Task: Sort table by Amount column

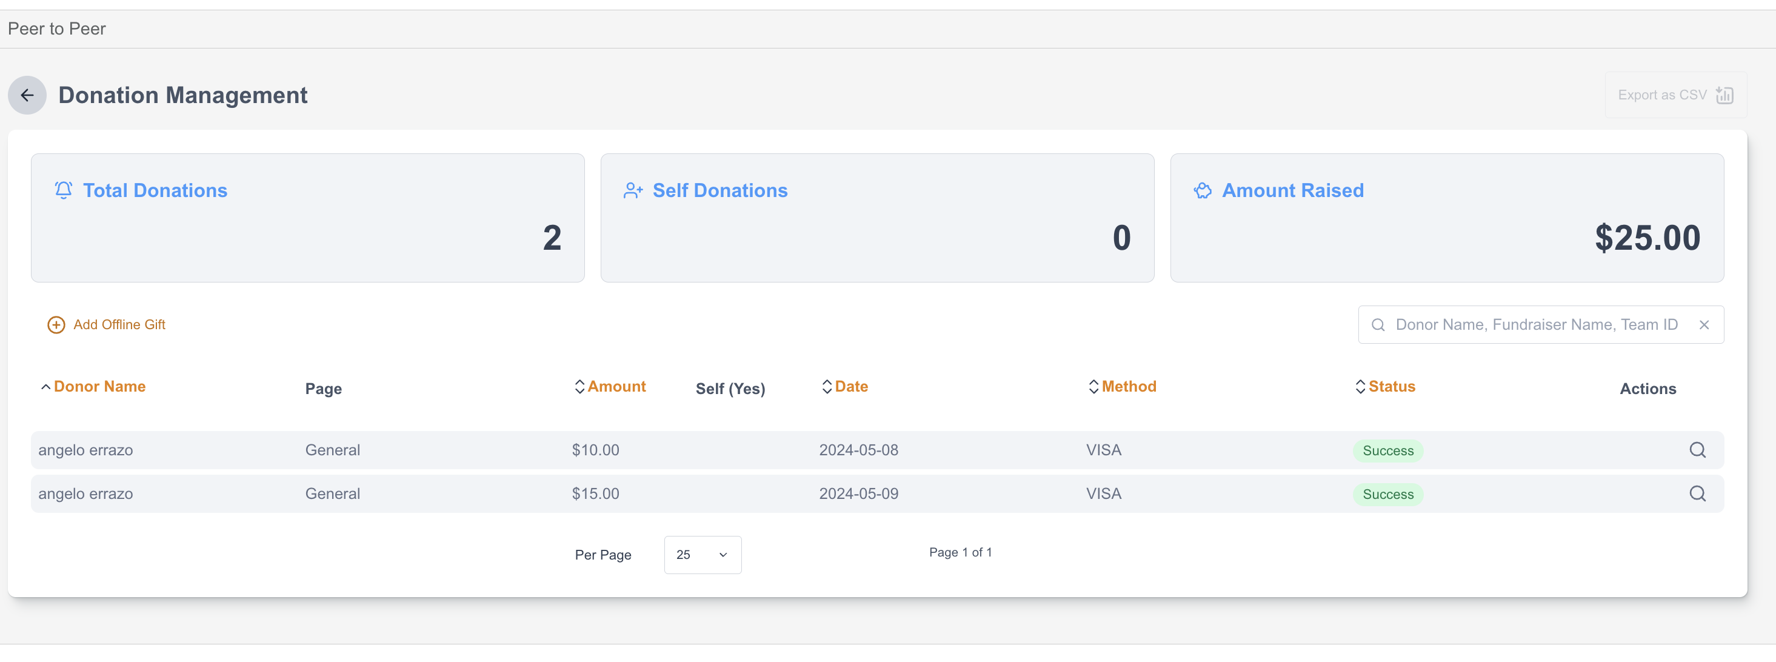Action: click(x=616, y=387)
